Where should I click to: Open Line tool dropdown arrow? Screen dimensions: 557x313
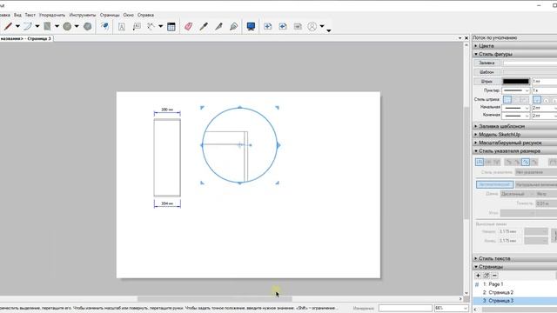point(17,26)
